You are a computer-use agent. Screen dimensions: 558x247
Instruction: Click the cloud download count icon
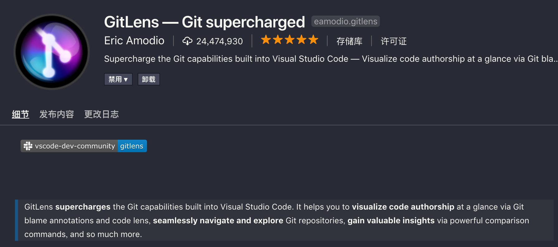coord(187,41)
